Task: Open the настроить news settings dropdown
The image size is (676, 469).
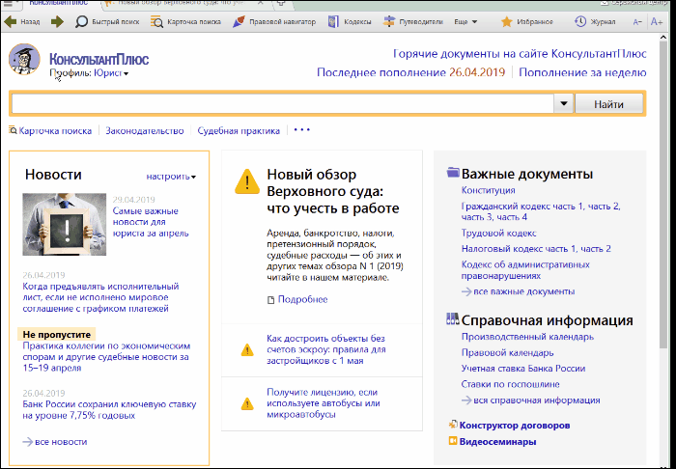Action: pos(171,177)
